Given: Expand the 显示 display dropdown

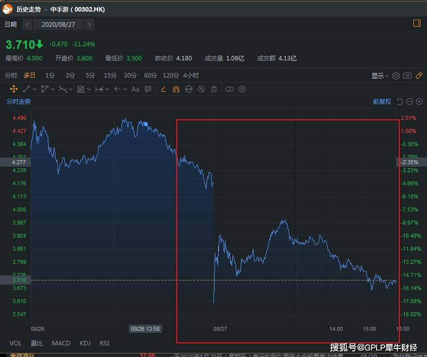Looking at the screenshot, I should pos(380,76).
